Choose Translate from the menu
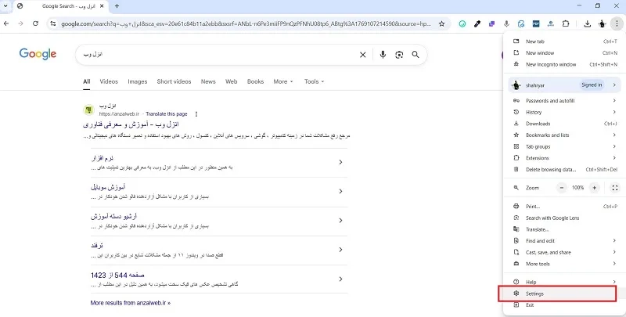626x317 pixels. click(564, 229)
